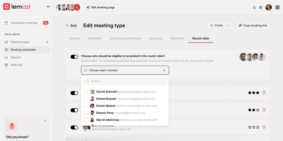Check the Darrell Steward checkbox
Screen dimensions: 283x141
point(86,92)
